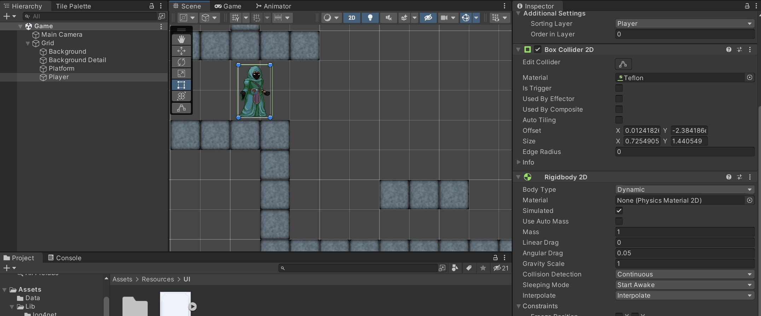Open the Collision Detection dropdown
The width and height of the screenshot is (761, 316).
(x=684, y=274)
